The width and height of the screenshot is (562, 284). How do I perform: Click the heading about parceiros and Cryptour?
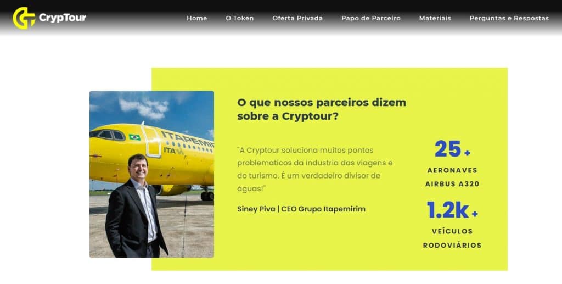tap(322, 109)
